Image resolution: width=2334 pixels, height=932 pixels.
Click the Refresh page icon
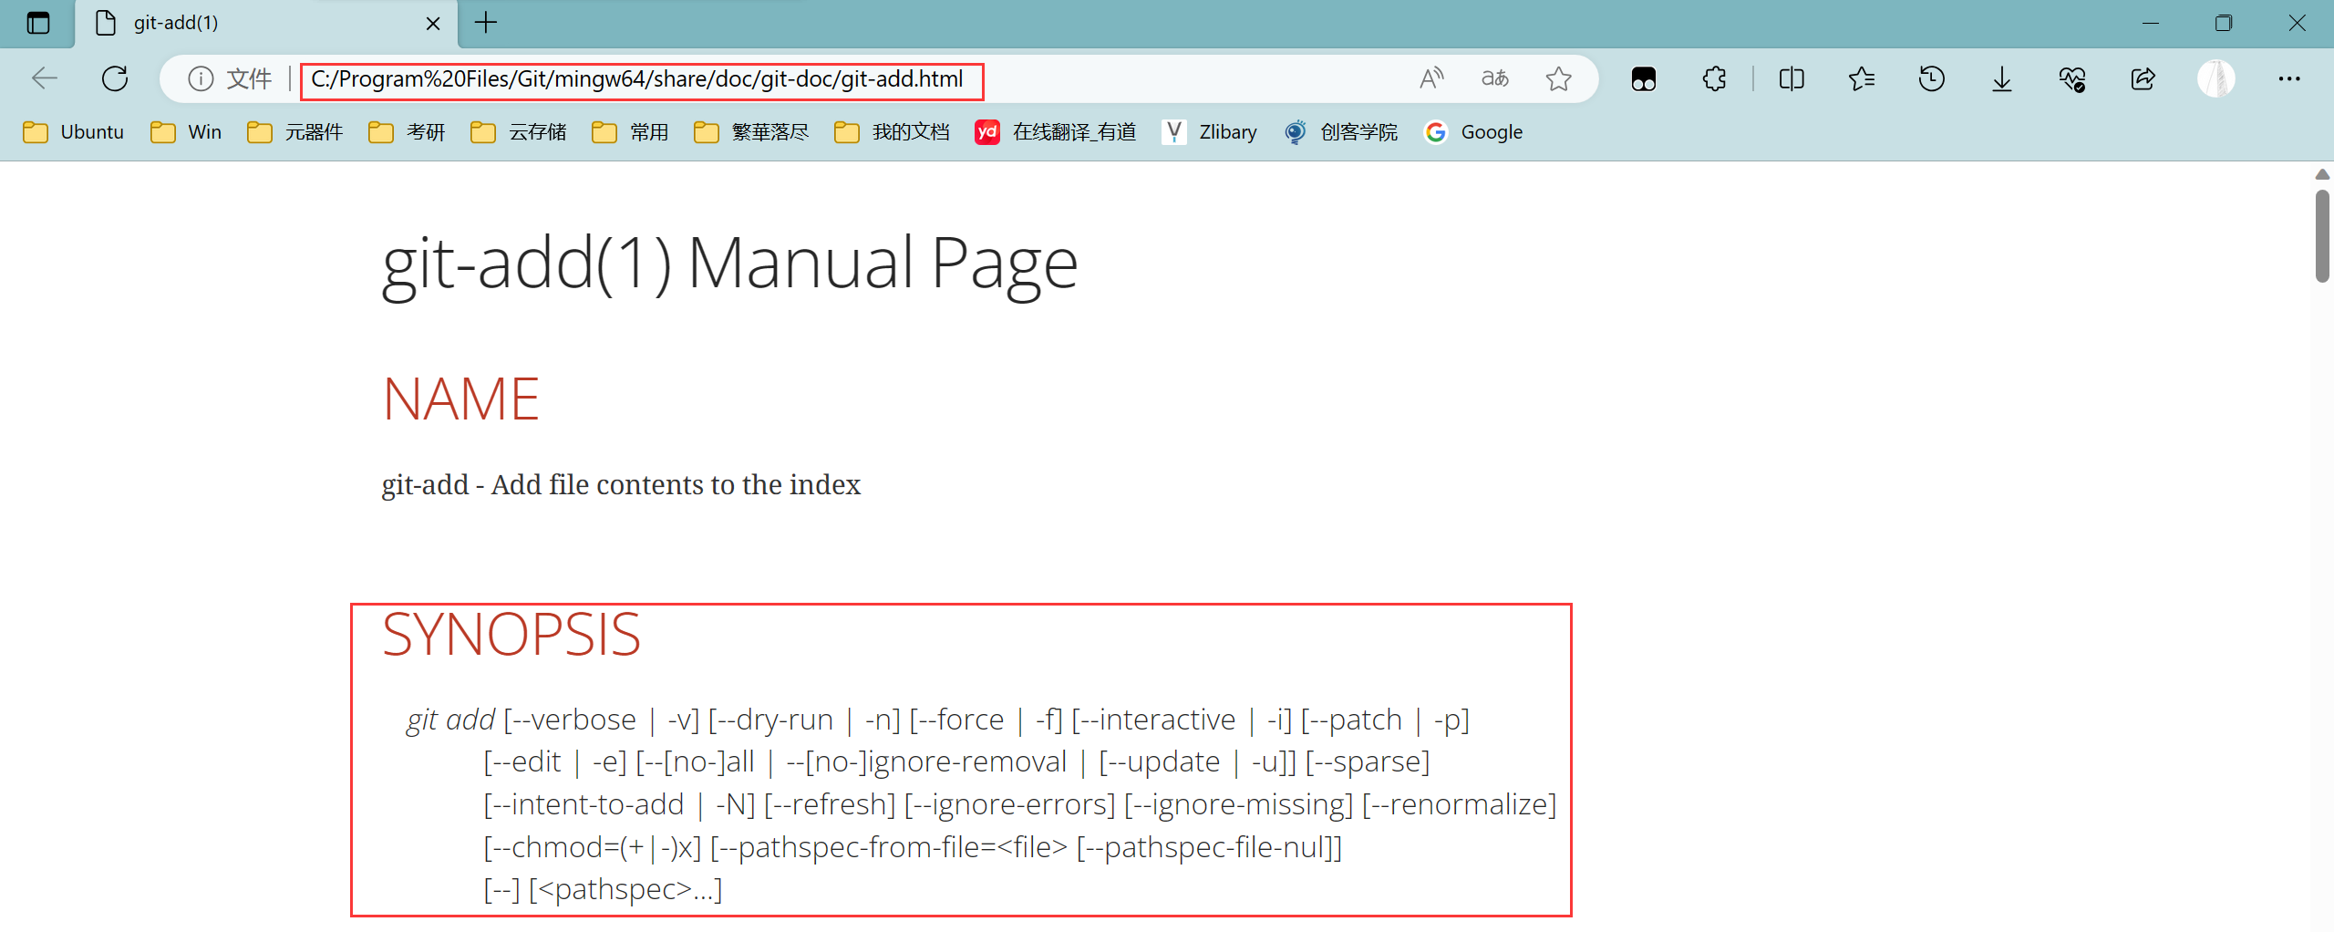115,79
